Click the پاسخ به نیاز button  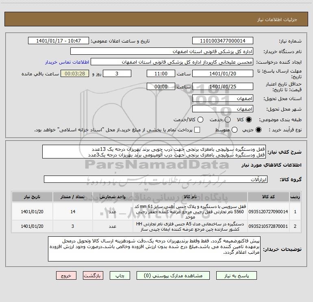(x=236, y=276)
